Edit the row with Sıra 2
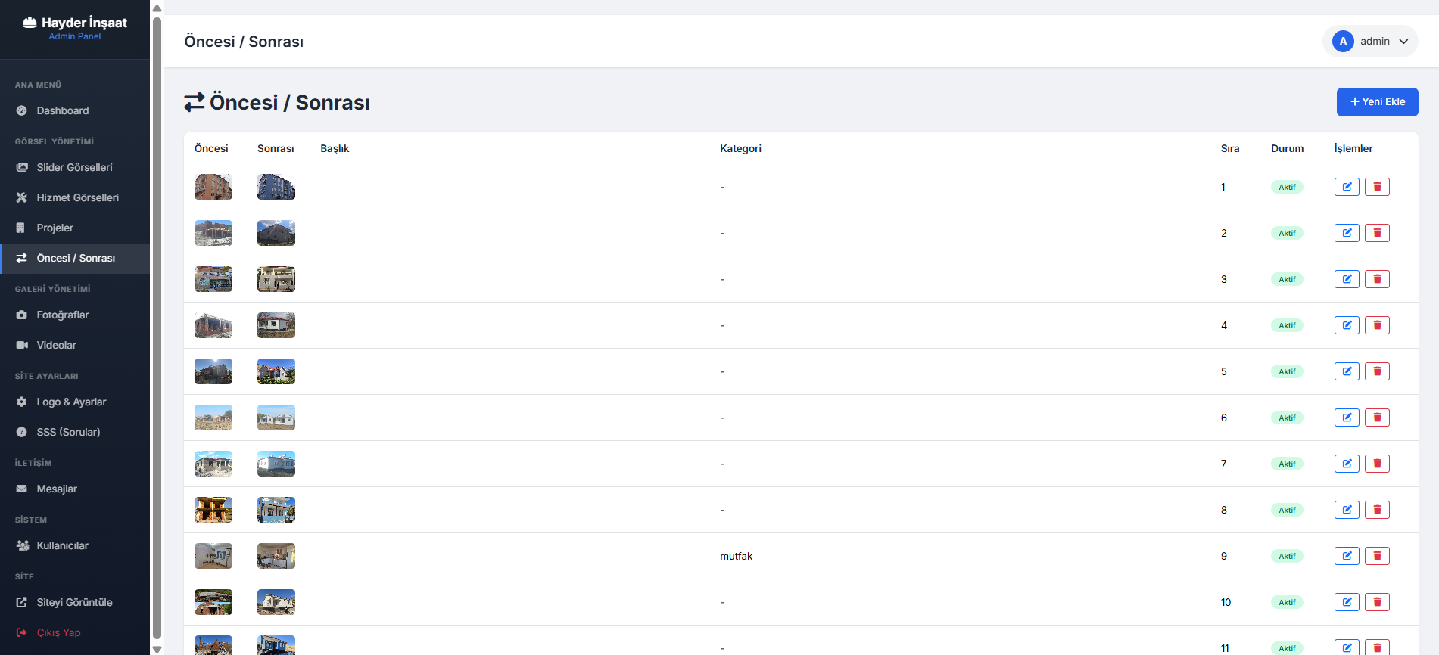1439x655 pixels. [1347, 233]
